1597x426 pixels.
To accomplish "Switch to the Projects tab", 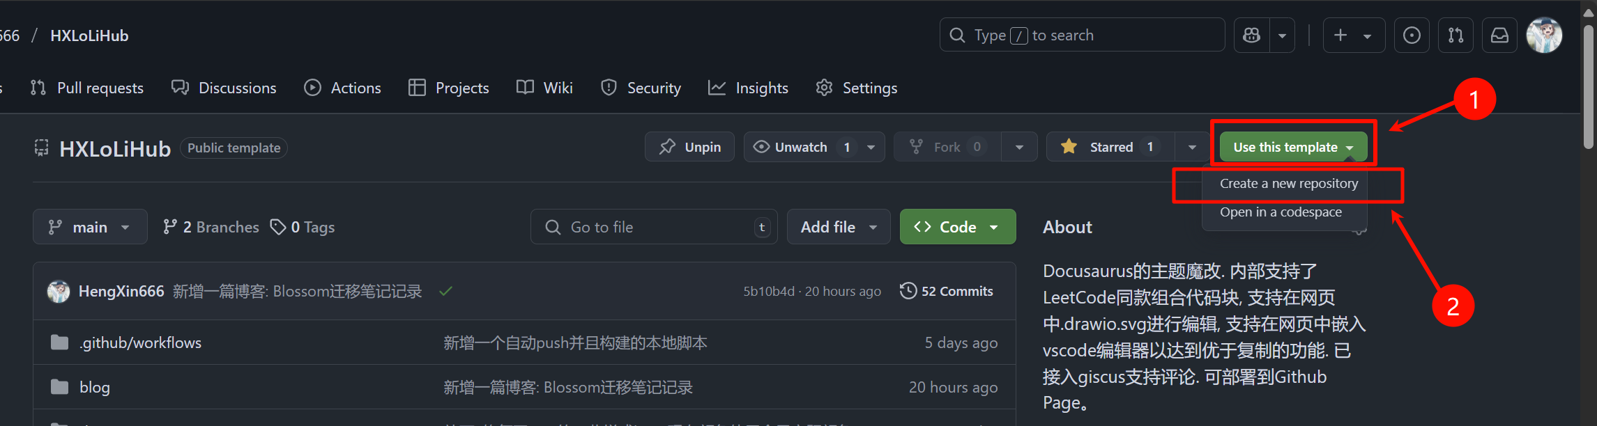I will [449, 88].
